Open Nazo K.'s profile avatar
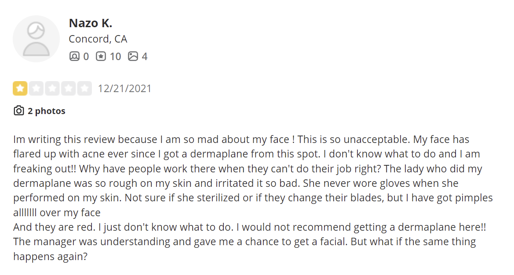Viewport: 514px width, 275px height. click(x=36, y=39)
